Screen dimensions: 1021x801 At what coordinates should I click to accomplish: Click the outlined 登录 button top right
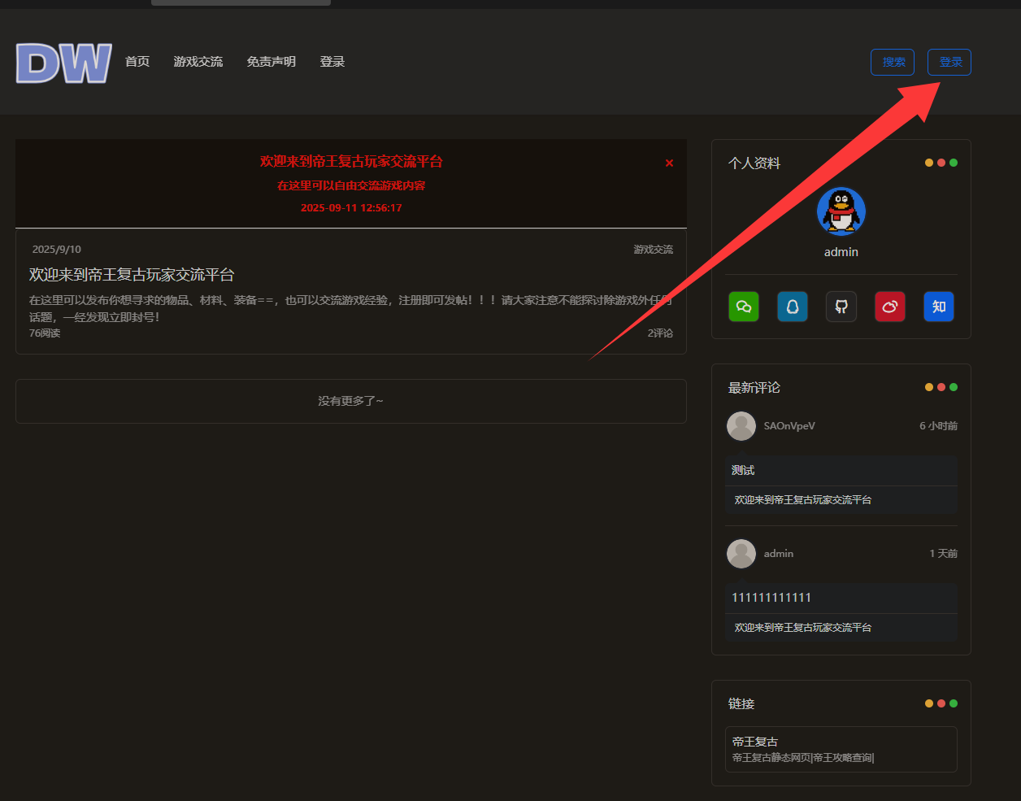click(949, 63)
